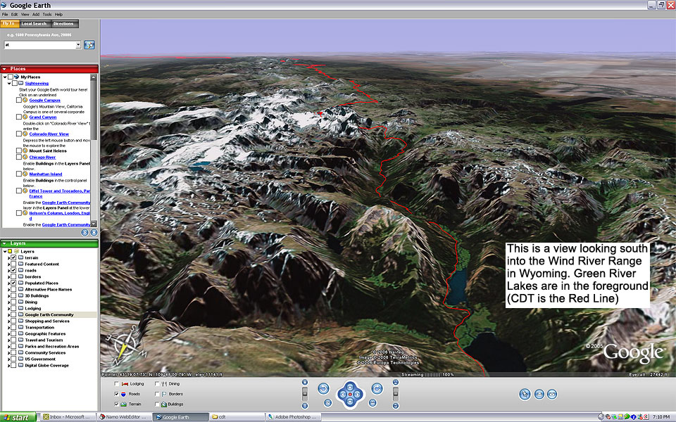Viewport: 676px width, 422px height.
Task: Email the current view
Action: pos(552,394)
